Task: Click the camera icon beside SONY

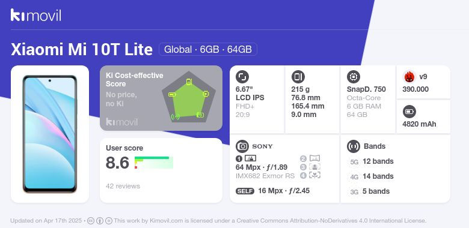Action: pyautogui.click(x=242, y=146)
